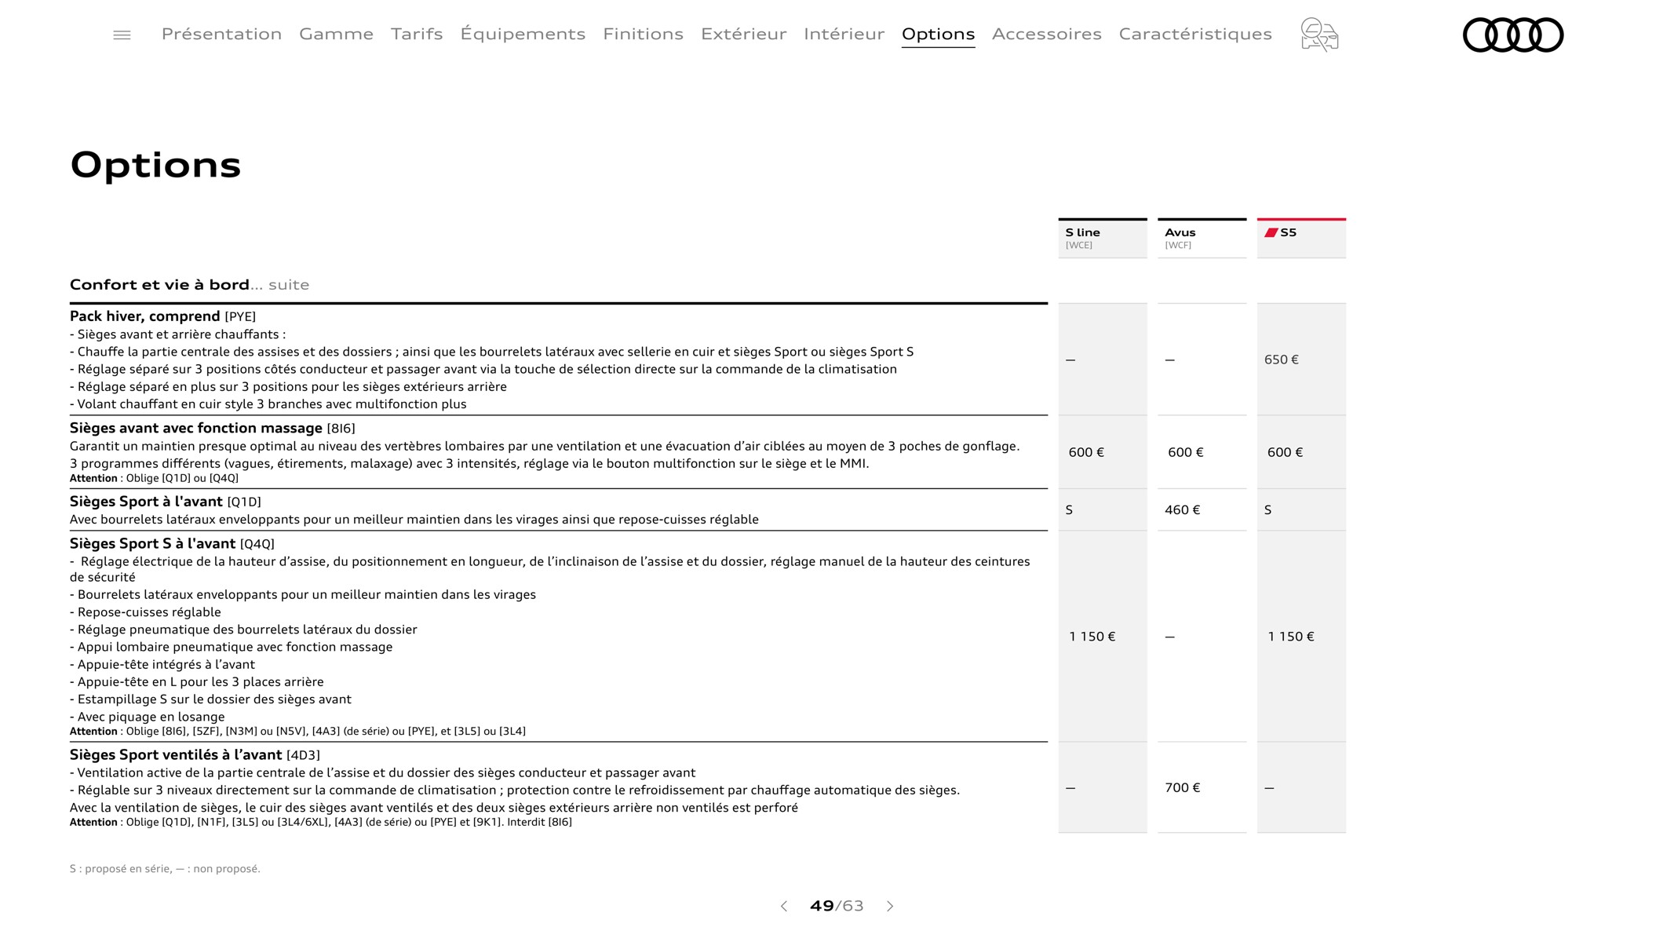
Task: Click 'Appui lombaire pneumatique avec fonction massage'
Action: coord(232,647)
